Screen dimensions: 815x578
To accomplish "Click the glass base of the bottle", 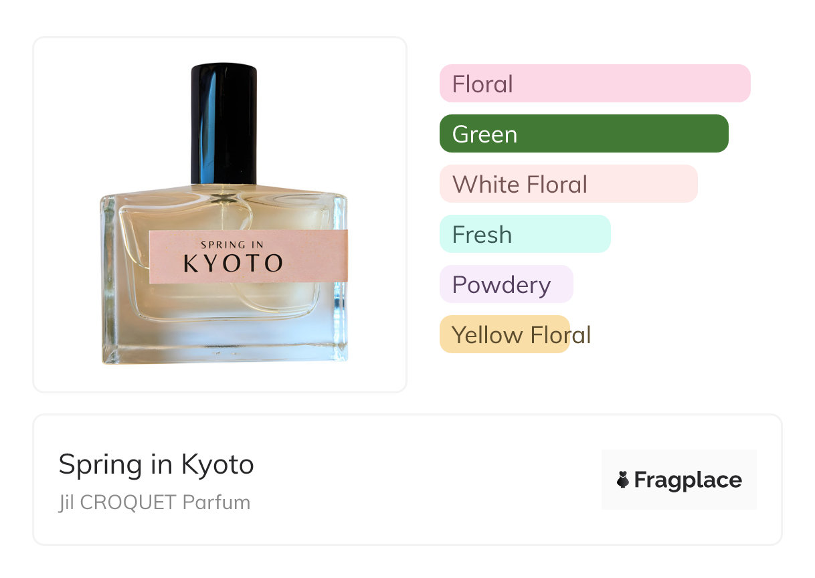I will click(224, 341).
